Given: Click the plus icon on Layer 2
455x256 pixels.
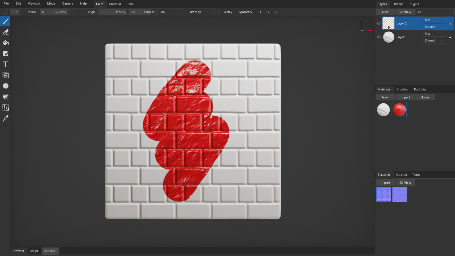Looking at the screenshot, I should [450, 24].
